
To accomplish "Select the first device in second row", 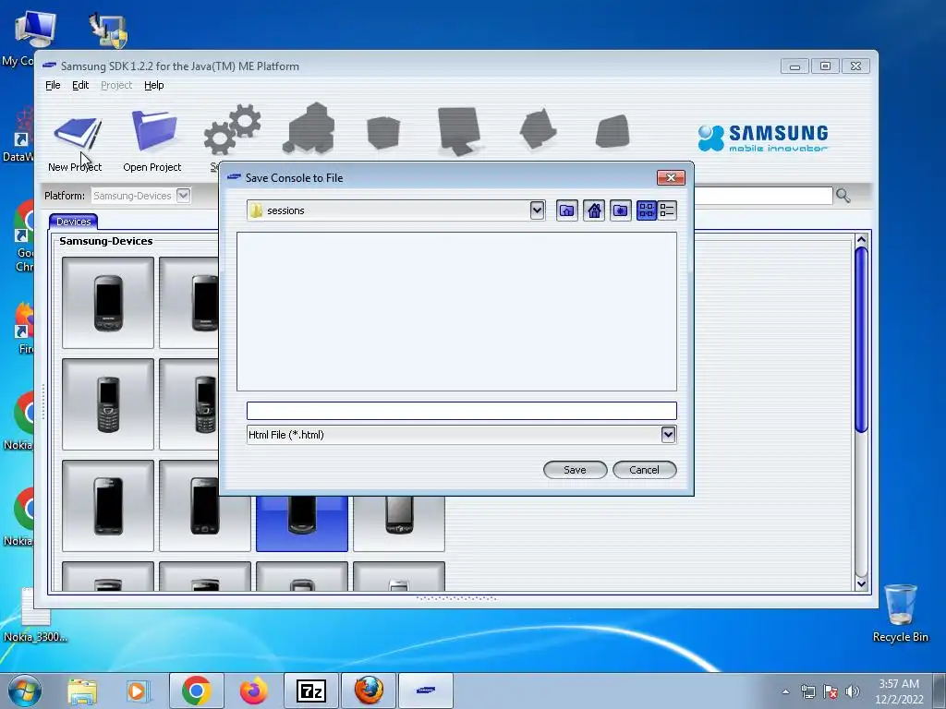I will click(x=108, y=404).
